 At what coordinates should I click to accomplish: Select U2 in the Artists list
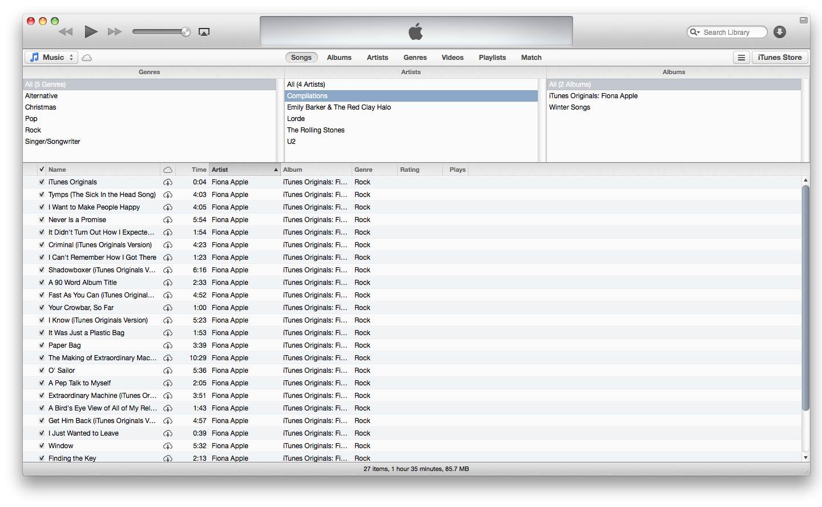[411, 142]
